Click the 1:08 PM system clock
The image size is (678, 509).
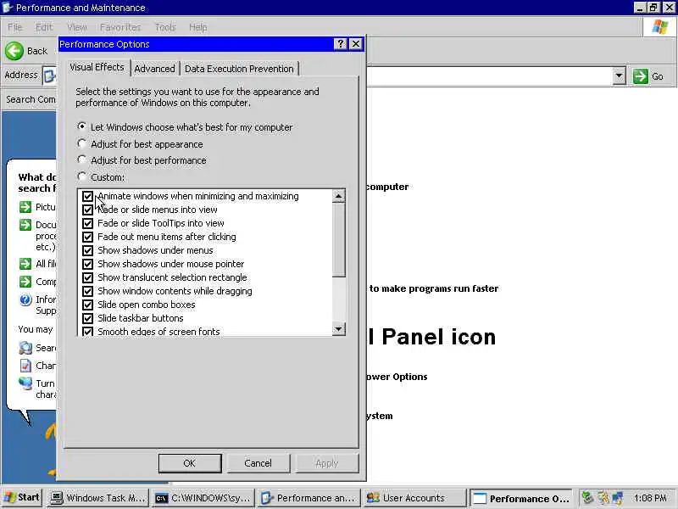[650, 498]
